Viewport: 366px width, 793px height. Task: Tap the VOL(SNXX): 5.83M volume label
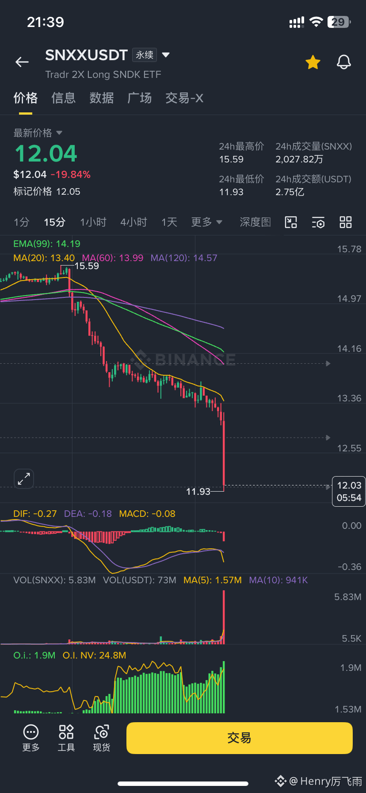[x=54, y=580]
